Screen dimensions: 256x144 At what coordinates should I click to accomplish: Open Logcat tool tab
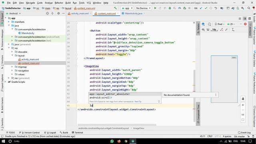tap(50, 132)
